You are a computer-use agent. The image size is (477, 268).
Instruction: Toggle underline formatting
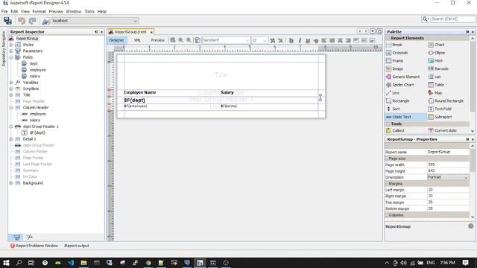[308, 40]
